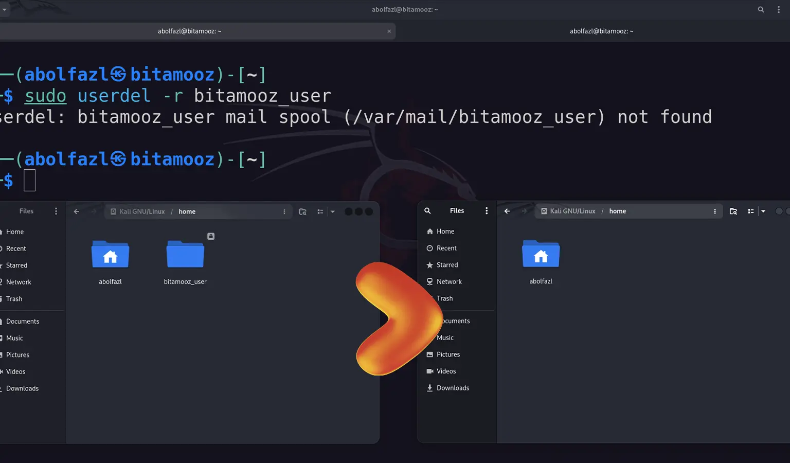
Task: Toggle list view in left Files window
Action: click(320, 212)
